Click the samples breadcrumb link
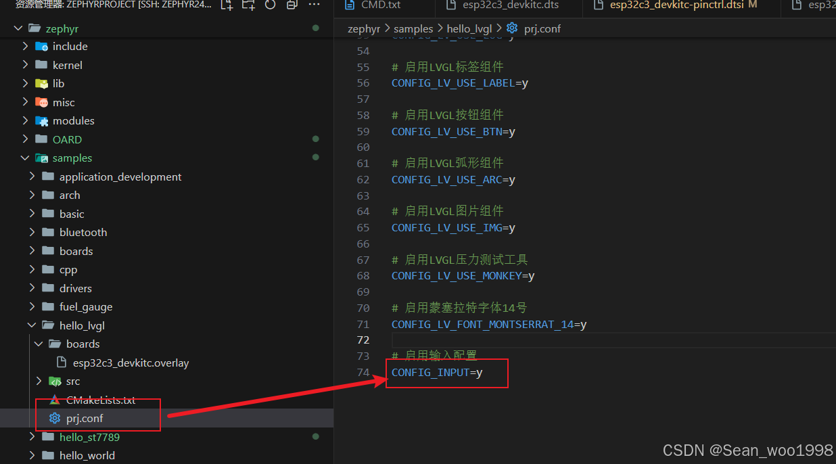The width and height of the screenshot is (836, 464). pos(413,28)
